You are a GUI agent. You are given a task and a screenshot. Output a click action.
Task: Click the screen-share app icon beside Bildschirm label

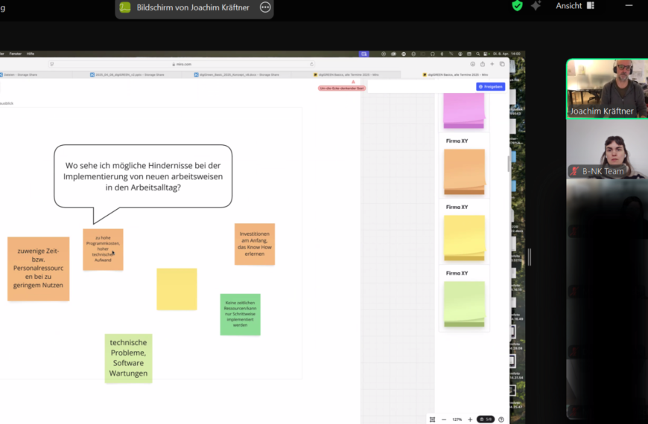click(125, 7)
